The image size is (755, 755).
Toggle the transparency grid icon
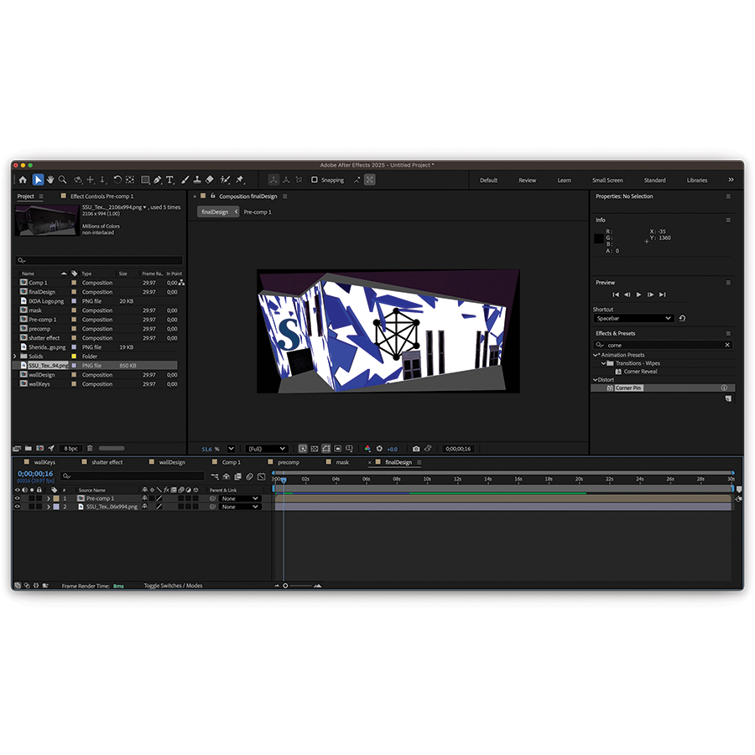pos(314,448)
